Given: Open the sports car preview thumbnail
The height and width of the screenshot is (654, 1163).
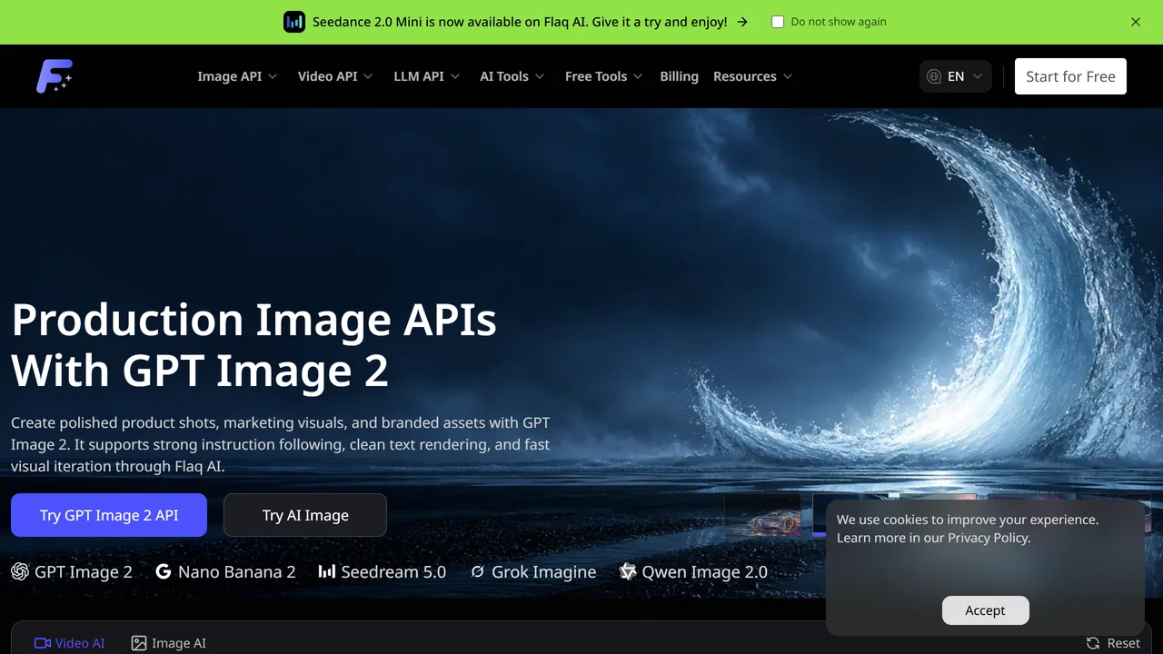Looking at the screenshot, I should [x=763, y=515].
